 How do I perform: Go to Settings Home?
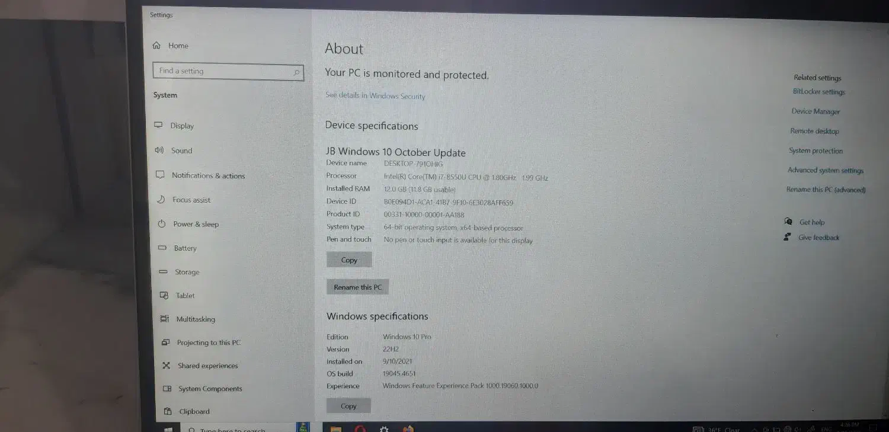(171, 46)
